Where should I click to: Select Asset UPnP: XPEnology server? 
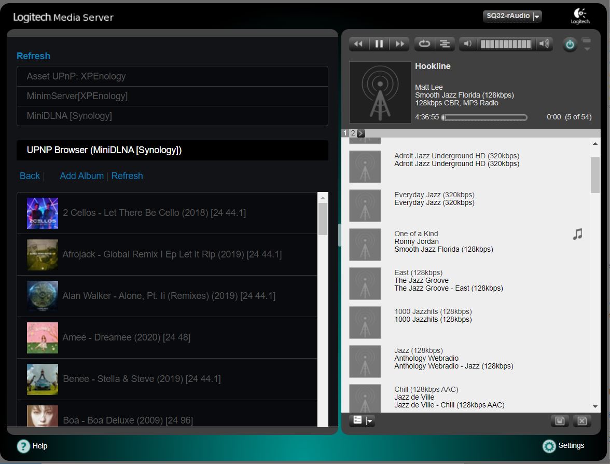coord(172,76)
